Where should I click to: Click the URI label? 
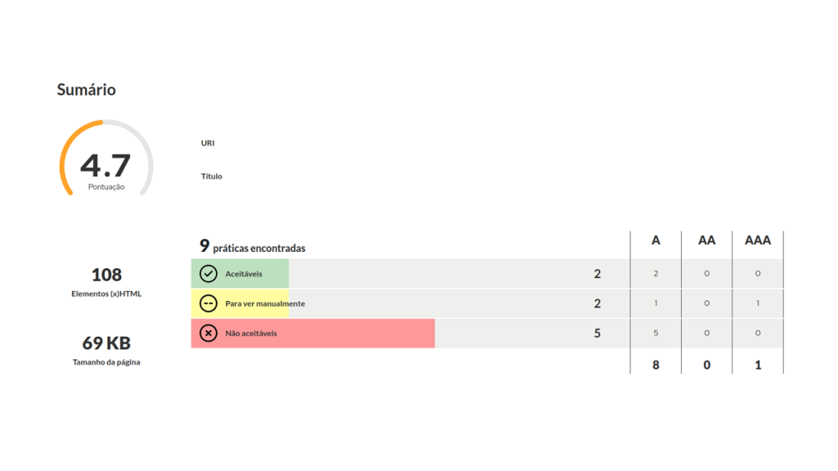click(207, 143)
